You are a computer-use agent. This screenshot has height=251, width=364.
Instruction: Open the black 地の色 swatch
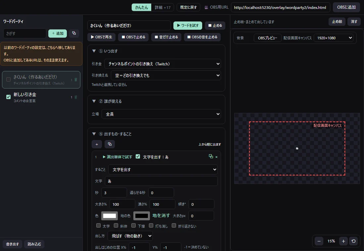142,216
